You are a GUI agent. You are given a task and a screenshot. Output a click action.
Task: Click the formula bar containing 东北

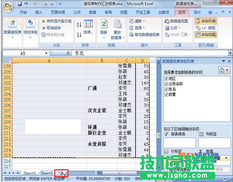(150, 53)
